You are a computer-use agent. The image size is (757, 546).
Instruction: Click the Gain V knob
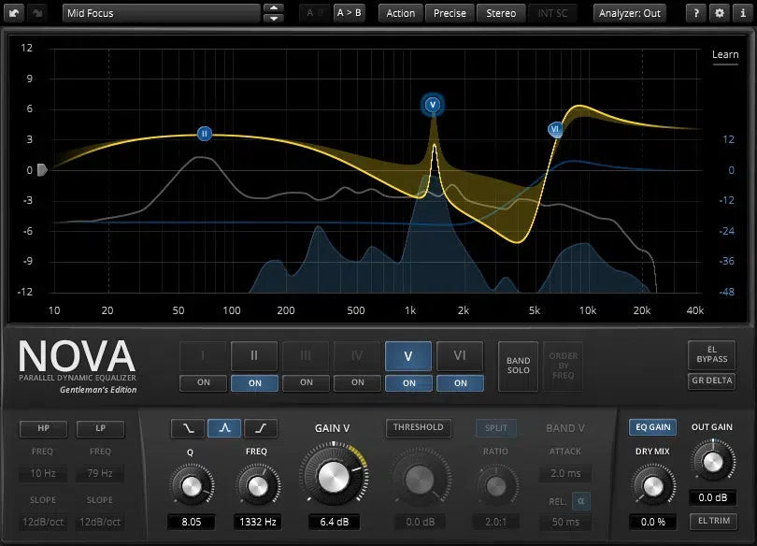(332, 477)
